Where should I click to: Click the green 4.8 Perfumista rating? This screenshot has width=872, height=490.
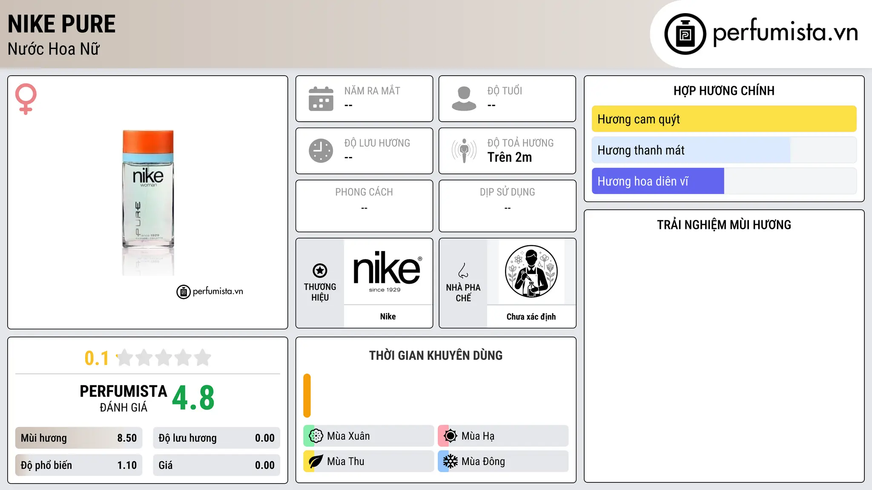point(193,398)
